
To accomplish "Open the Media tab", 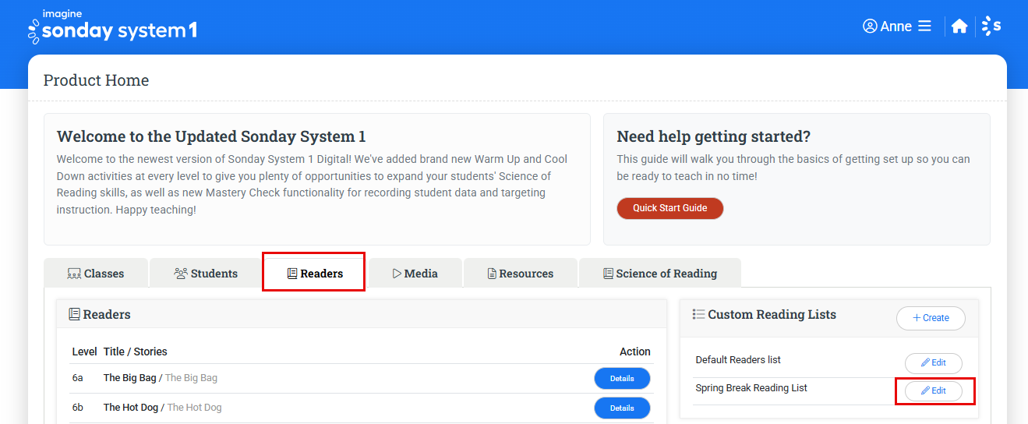I will pos(415,274).
